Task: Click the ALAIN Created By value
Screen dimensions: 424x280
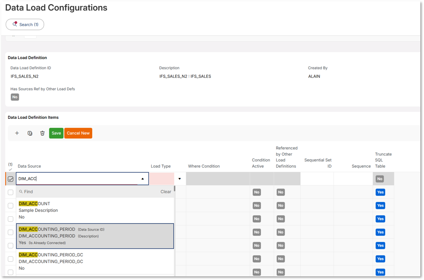Action: [314, 76]
